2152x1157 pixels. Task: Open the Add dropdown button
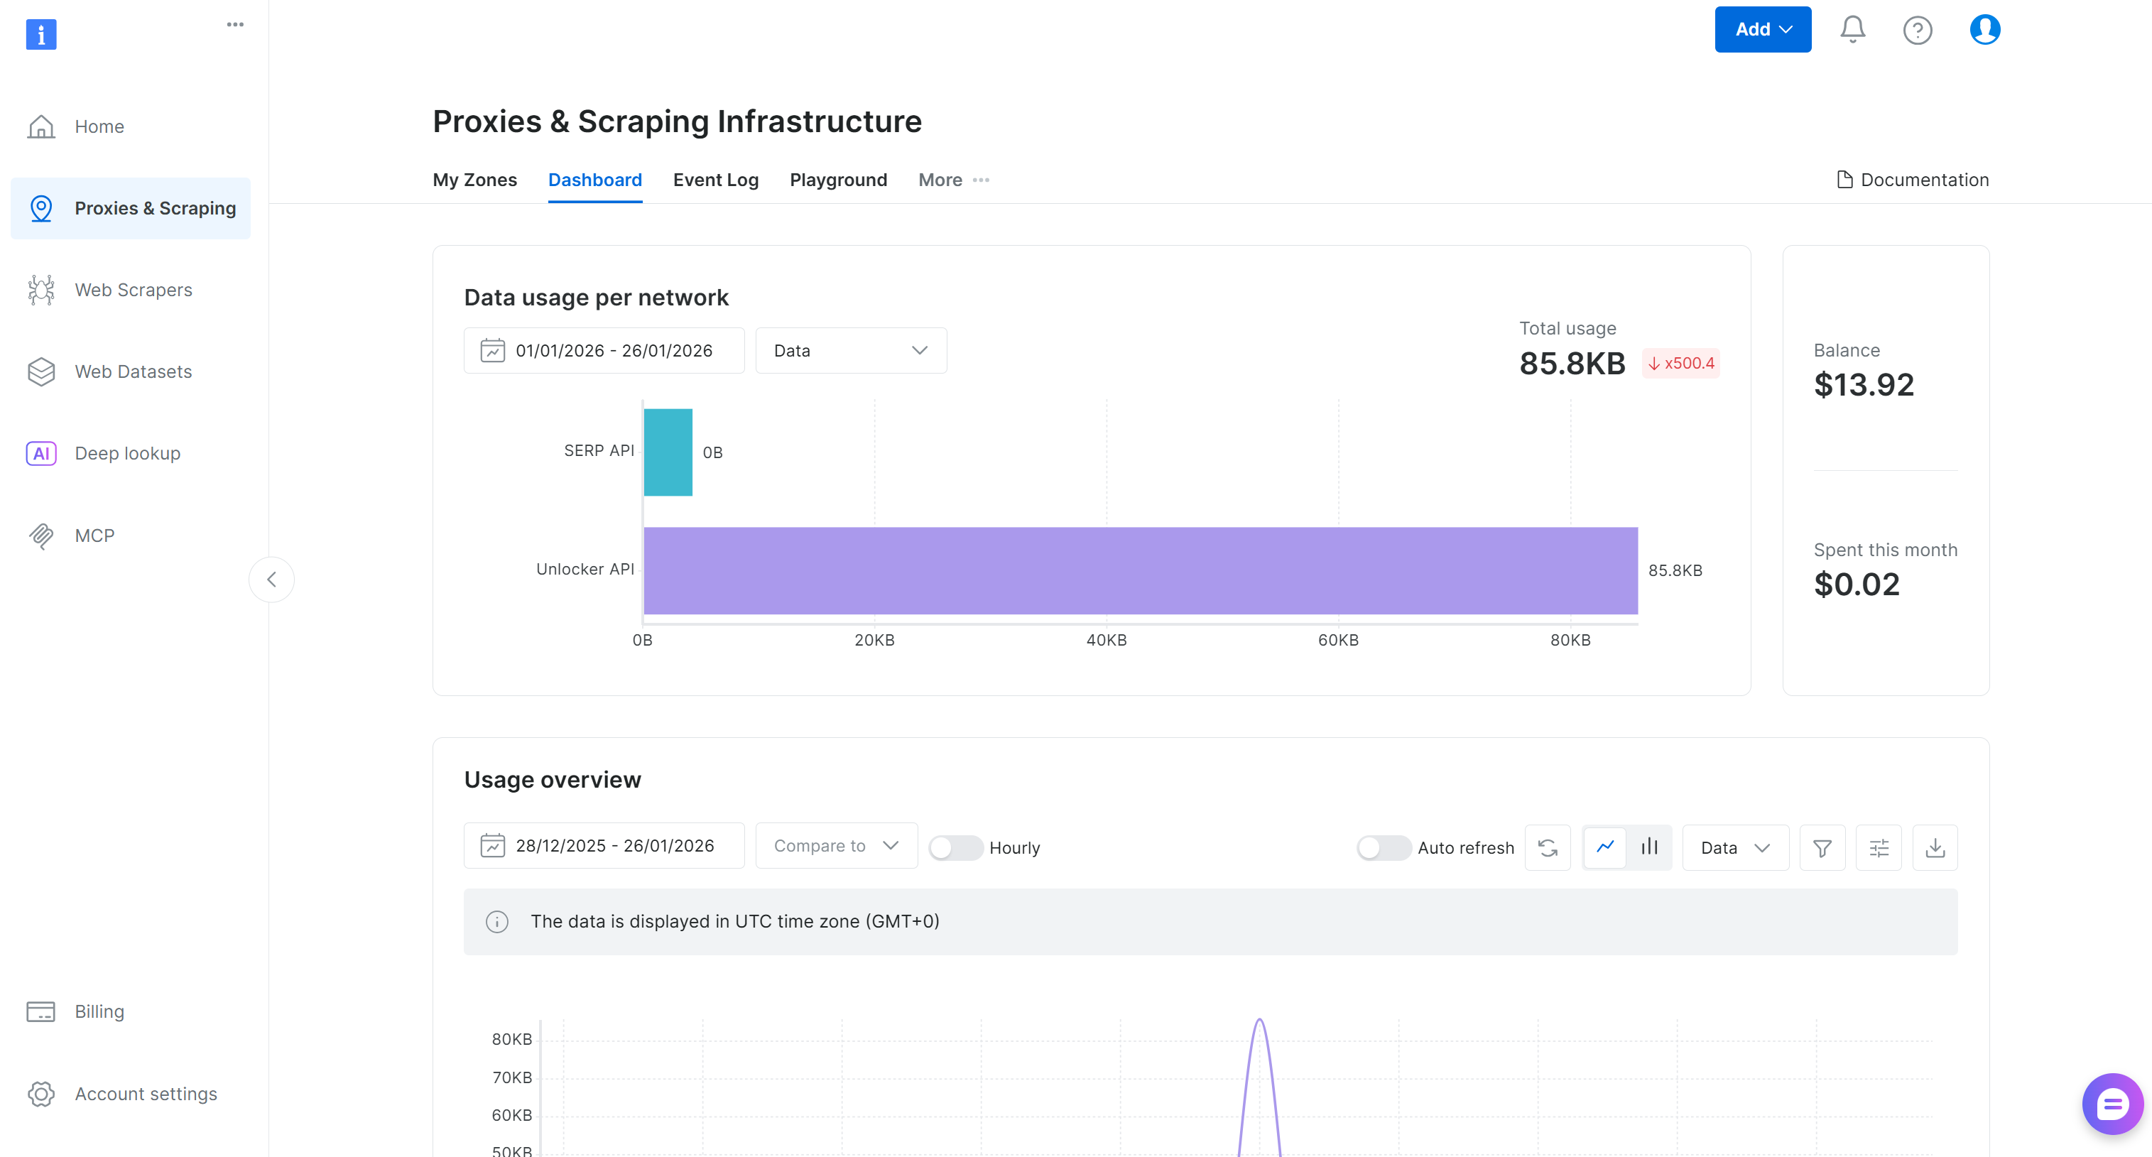[1763, 29]
